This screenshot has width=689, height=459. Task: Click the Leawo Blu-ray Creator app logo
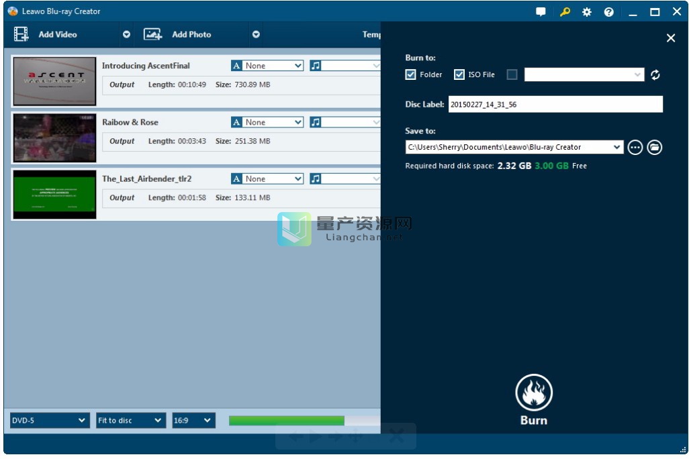[x=13, y=11]
